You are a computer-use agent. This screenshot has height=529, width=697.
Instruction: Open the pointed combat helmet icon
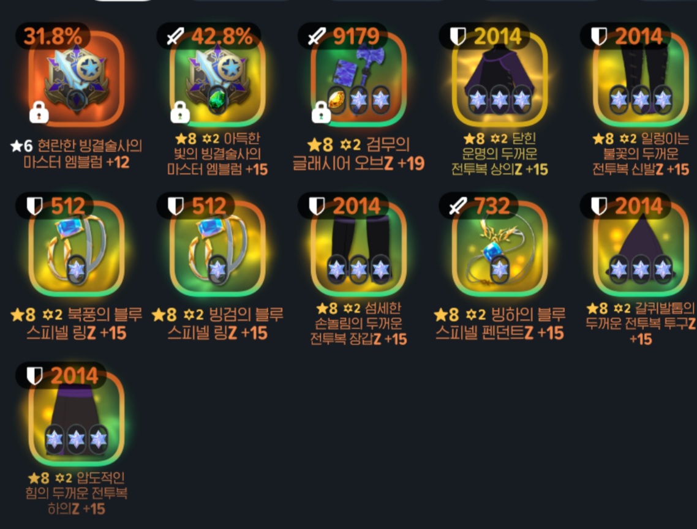coord(641,249)
